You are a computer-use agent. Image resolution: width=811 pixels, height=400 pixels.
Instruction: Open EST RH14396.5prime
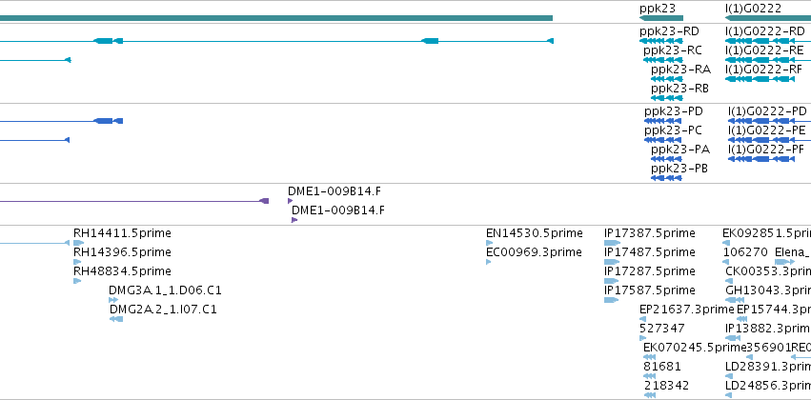pos(122,252)
